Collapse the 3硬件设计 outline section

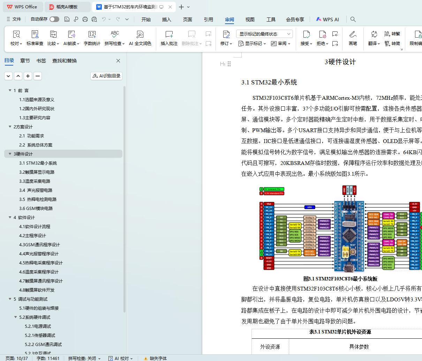click(10, 154)
